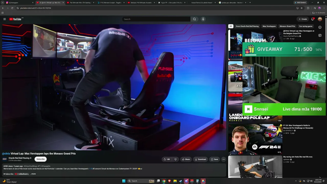This screenshot has height=184, width=327.
Task: Open Brave browser from the taskbar
Action: [169, 181]
